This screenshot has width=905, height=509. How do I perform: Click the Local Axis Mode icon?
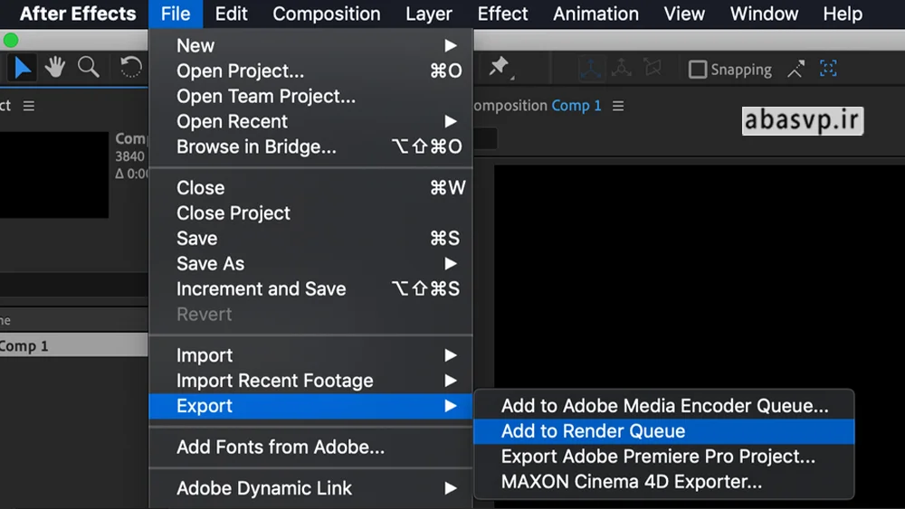point(590,69)
